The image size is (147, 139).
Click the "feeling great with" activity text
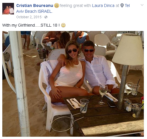click(76, 6)
